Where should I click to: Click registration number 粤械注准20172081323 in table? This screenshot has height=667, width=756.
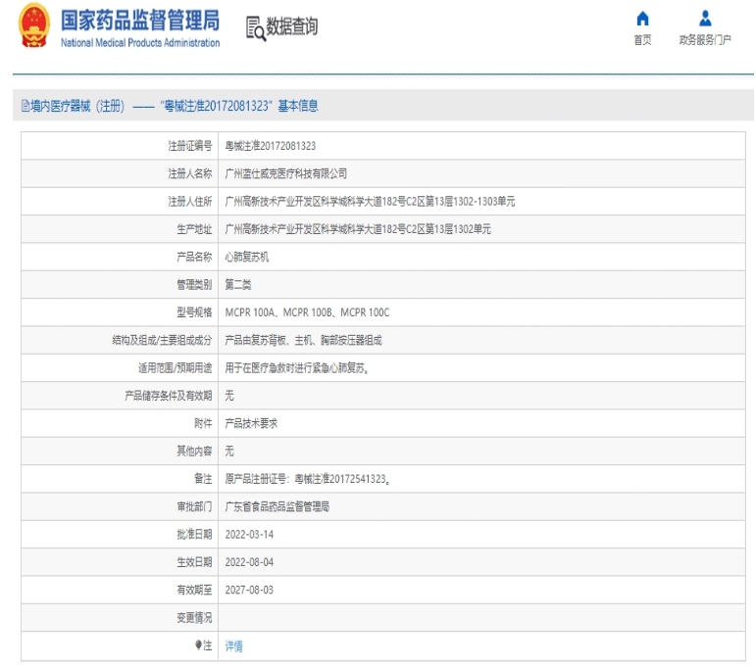coord(271,146)
